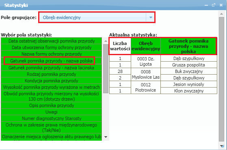The height and width of the screenshot is (150, 227).
Task: Click the field list scrollbar thumb
Action: [x=106, y=69]
